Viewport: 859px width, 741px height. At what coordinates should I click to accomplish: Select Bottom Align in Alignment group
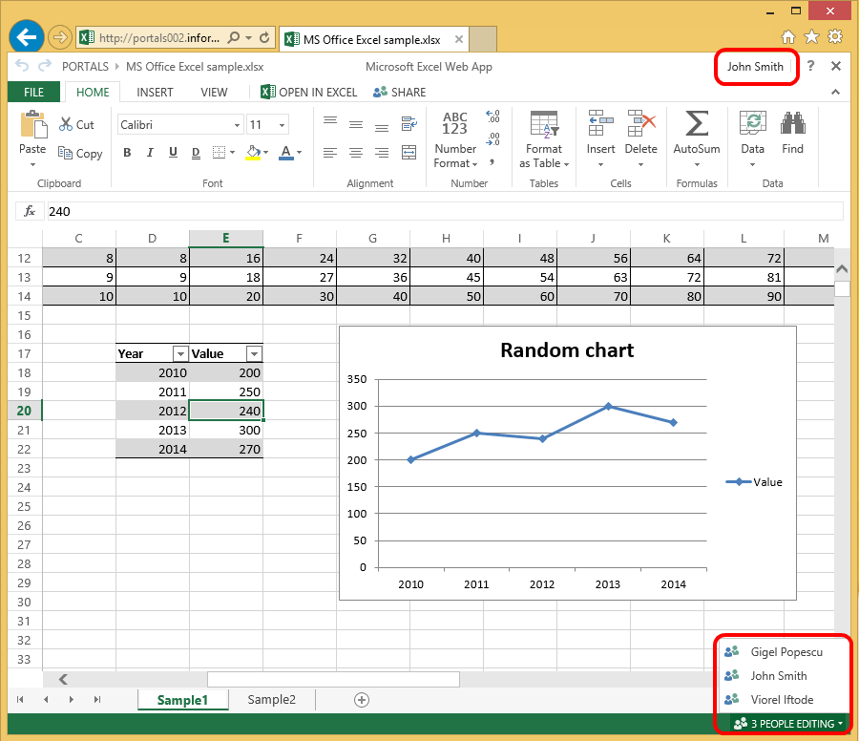point(382,128)
